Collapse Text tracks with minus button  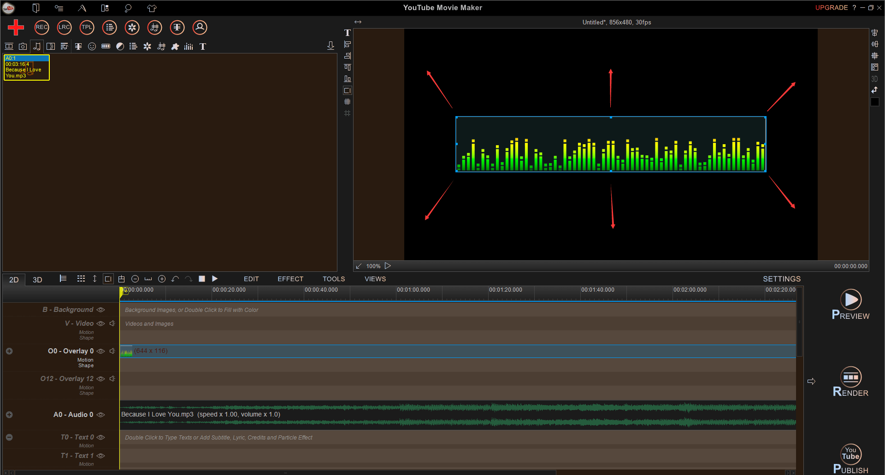(x=9, y=437)
